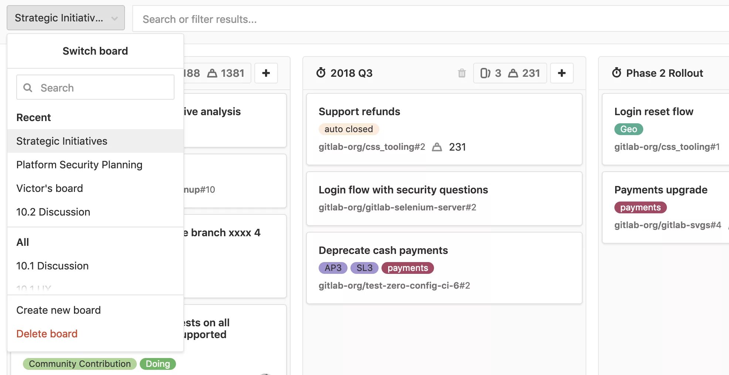Screen dimensions: 729x375
Task: Click the 2018 Q3 milestone clock icon
Action: point(321,73)
